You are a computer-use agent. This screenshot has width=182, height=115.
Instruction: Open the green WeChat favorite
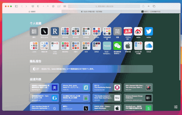click(x=117, y=46)
